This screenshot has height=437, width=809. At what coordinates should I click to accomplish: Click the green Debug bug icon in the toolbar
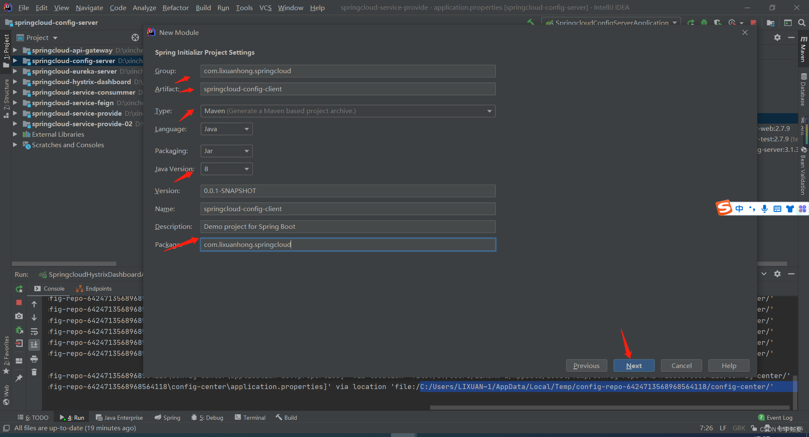[x=704, y=23]
